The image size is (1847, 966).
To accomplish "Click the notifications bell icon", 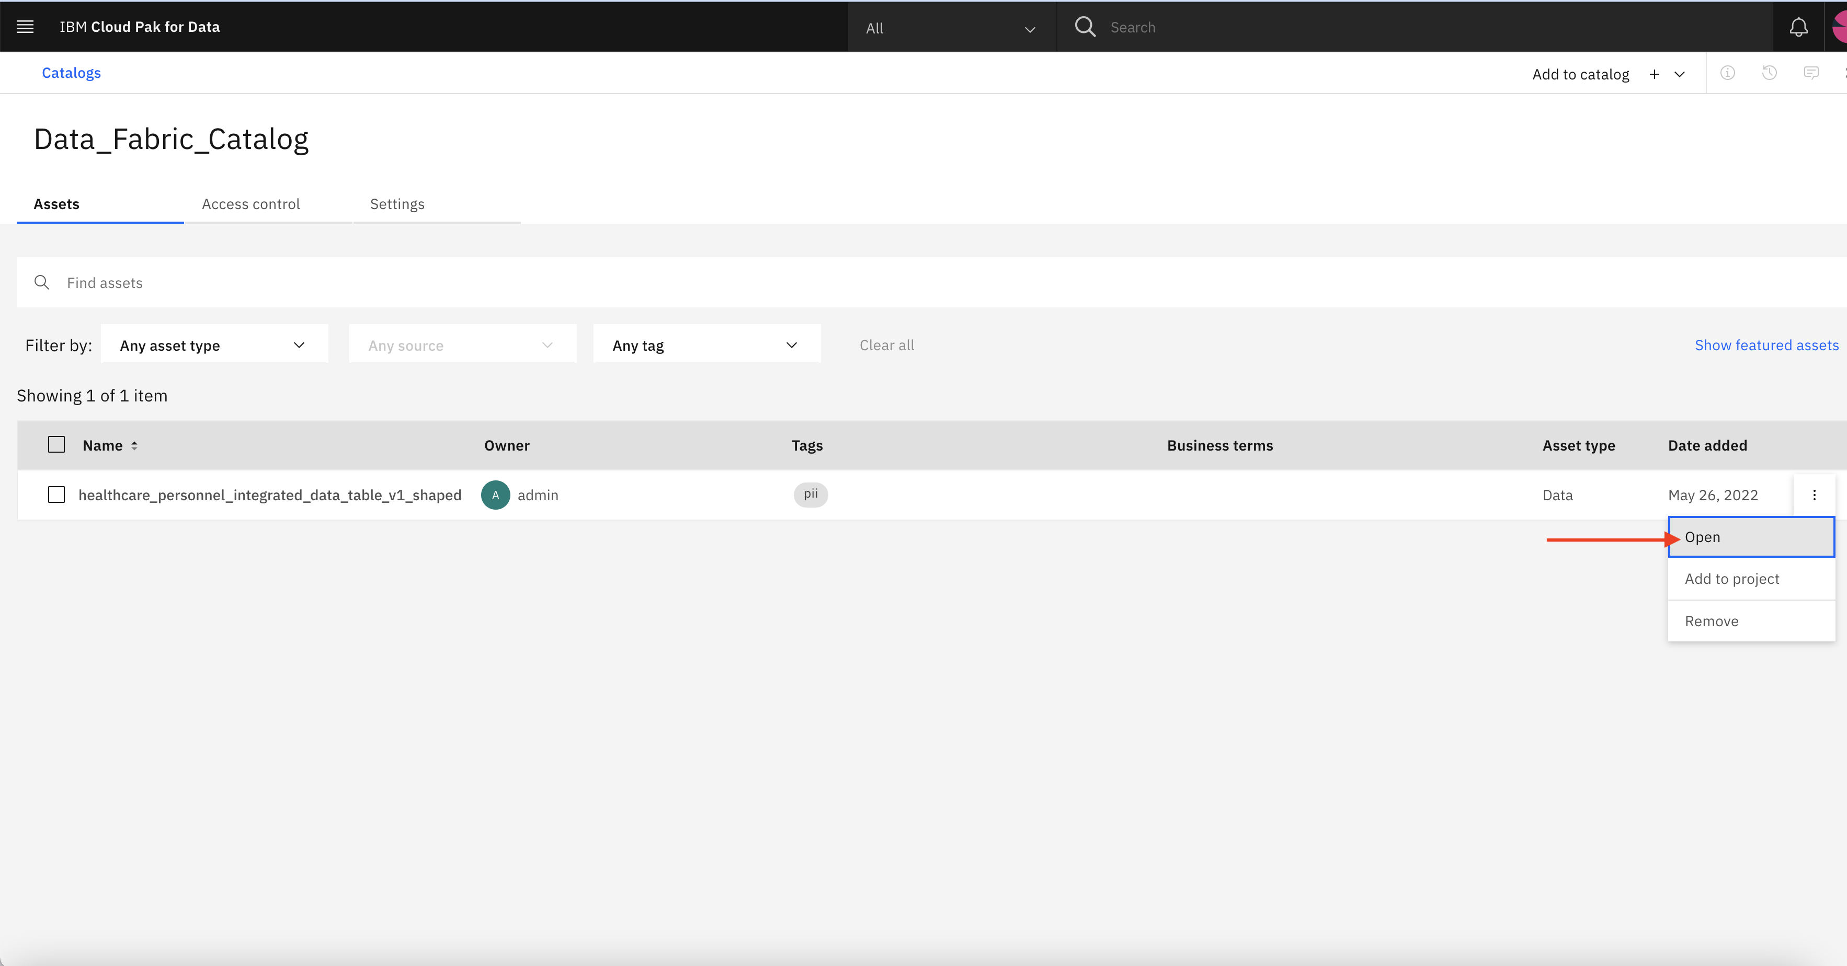I will tap(1798, 27).
